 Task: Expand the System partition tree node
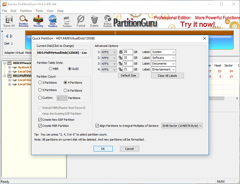coord(10,67)
